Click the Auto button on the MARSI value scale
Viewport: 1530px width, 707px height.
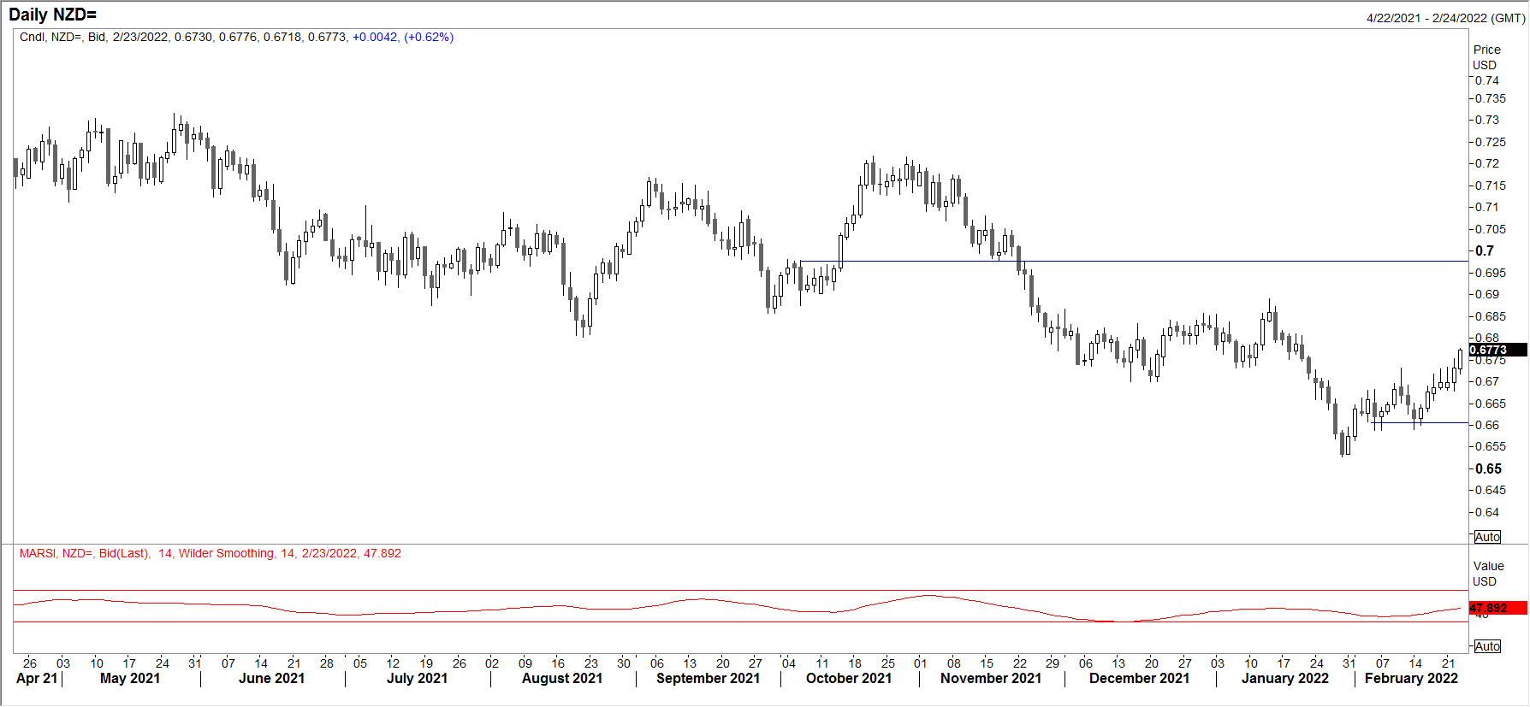[x=1487, y=646]
